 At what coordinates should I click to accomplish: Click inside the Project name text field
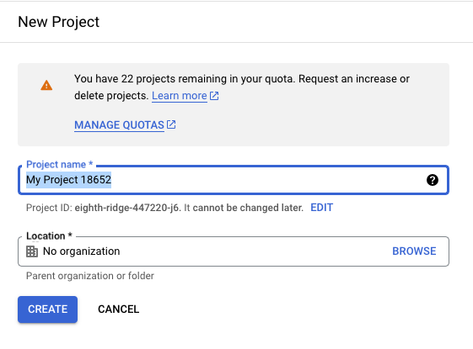[x=234, y=180]
